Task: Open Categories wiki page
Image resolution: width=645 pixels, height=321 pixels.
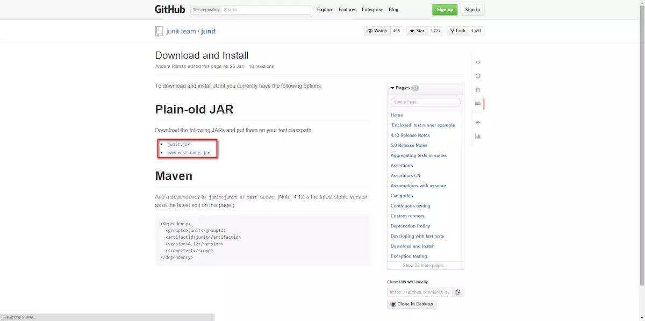Action: [x=402, y=196]
